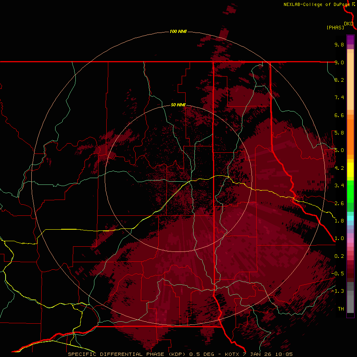
Task: Select the 1.0 scale value
Action: tap(339, 238)
